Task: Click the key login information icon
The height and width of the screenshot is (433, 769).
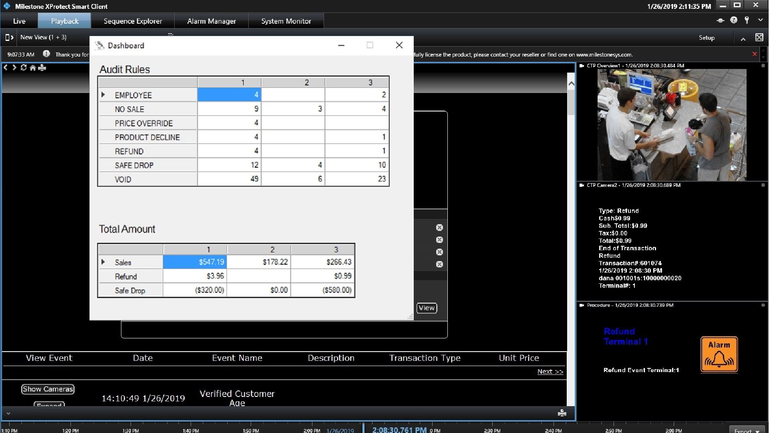Action: 747,20
